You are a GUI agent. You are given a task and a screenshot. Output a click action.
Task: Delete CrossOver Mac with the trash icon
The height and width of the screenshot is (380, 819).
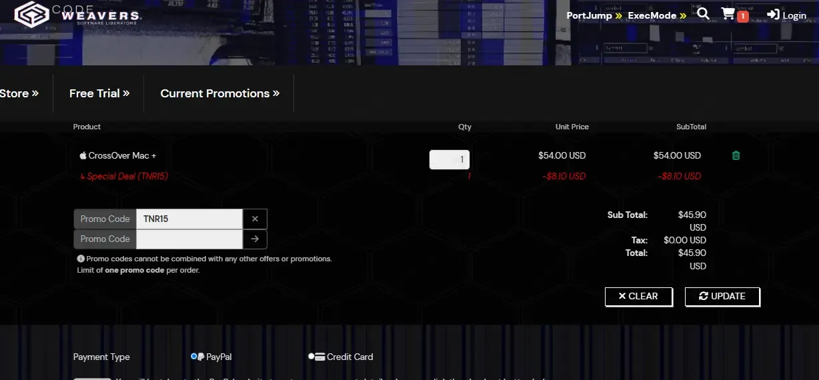pyautogui.click(x=736, y=155)
